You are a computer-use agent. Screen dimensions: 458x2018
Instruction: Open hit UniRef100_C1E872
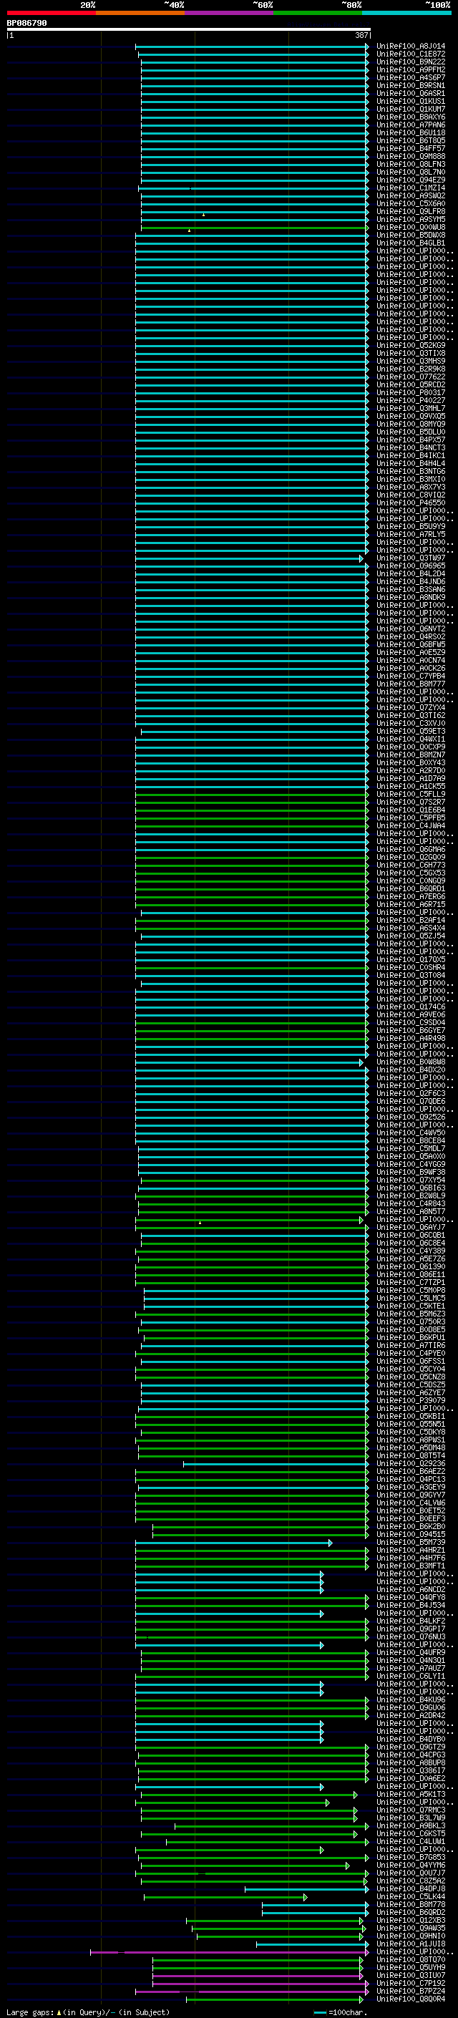coord(411,54)
